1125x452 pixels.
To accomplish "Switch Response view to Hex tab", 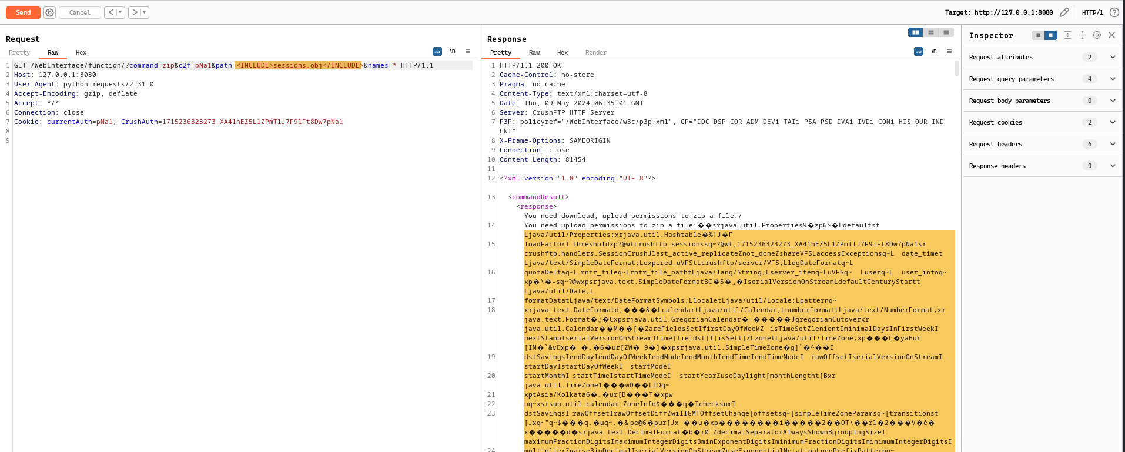I will click(562, 52).
